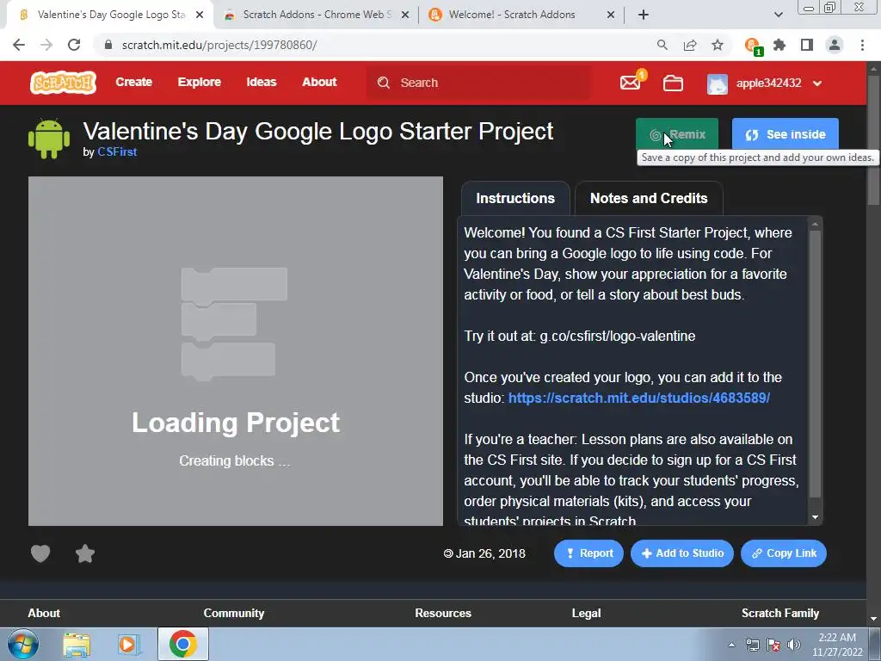
Task: Click the page vertical scrollbar thumb
Action: coord(874,140)
